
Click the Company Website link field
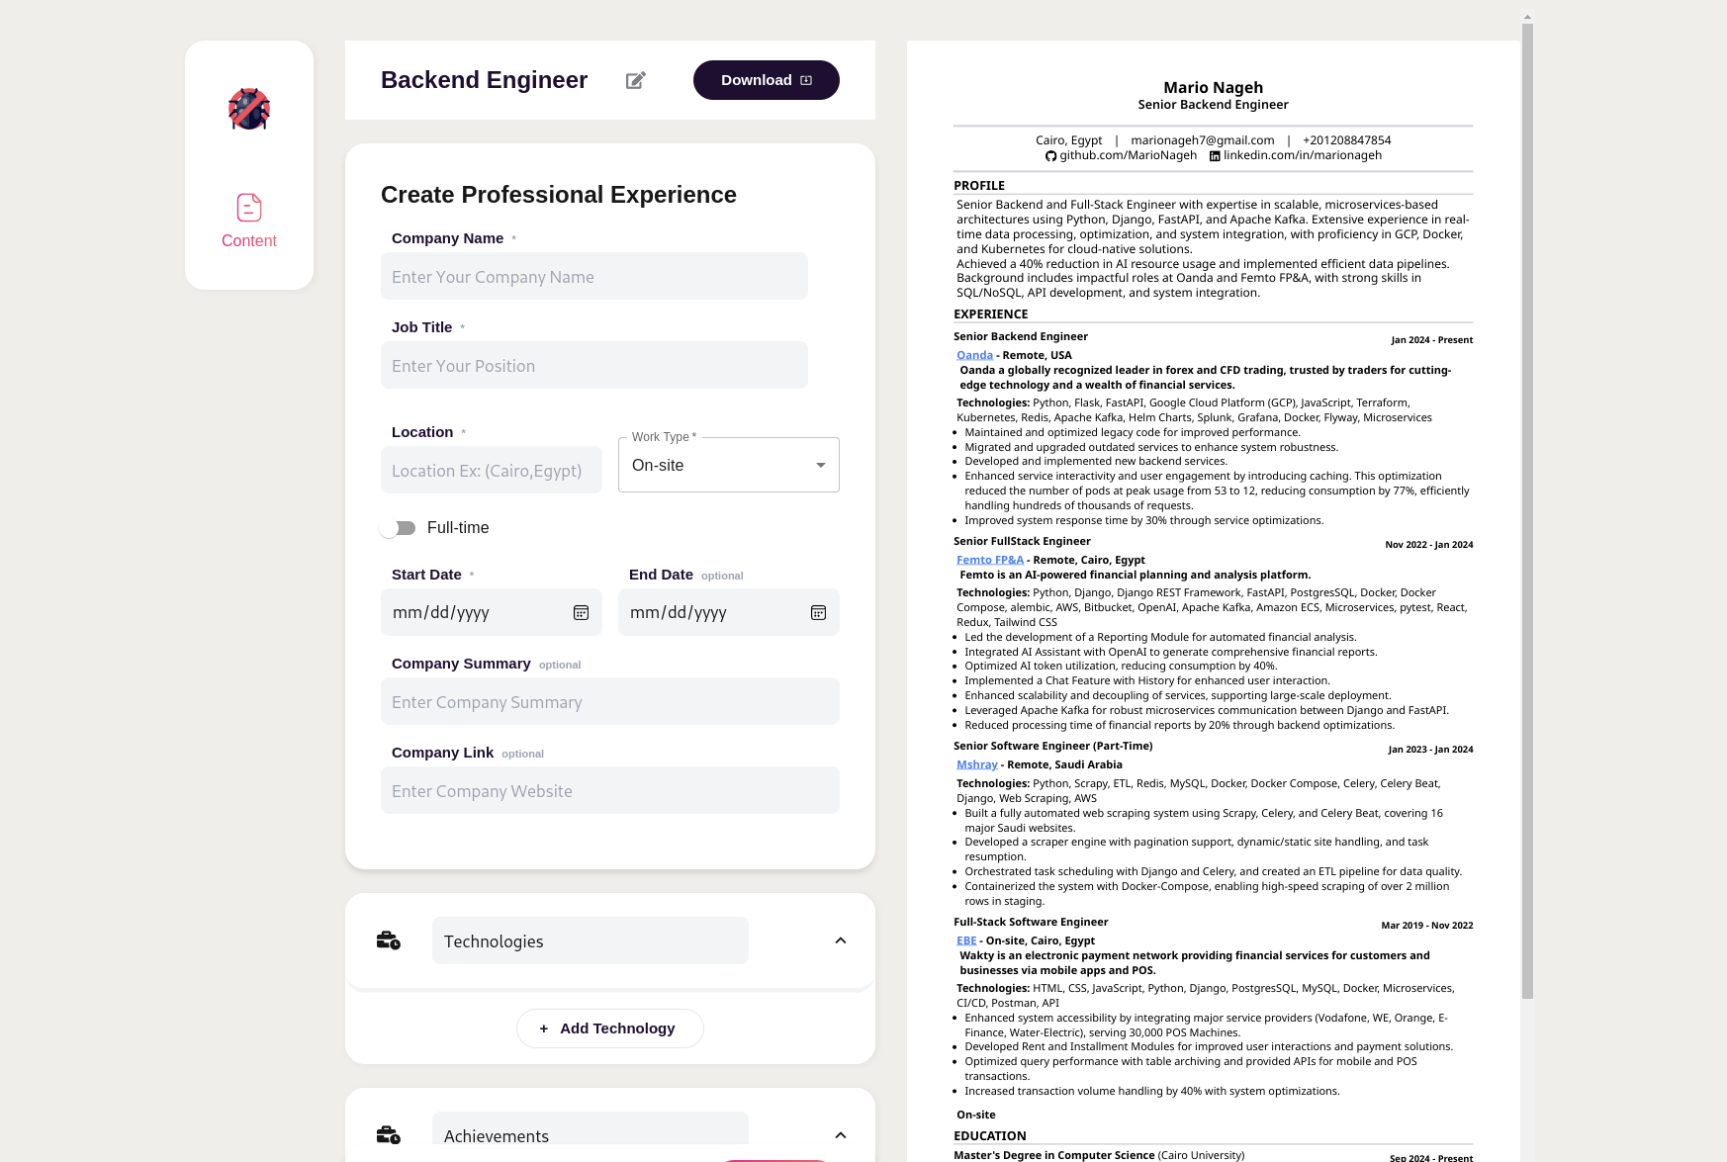pyautogui.click(x=610, y=790)
